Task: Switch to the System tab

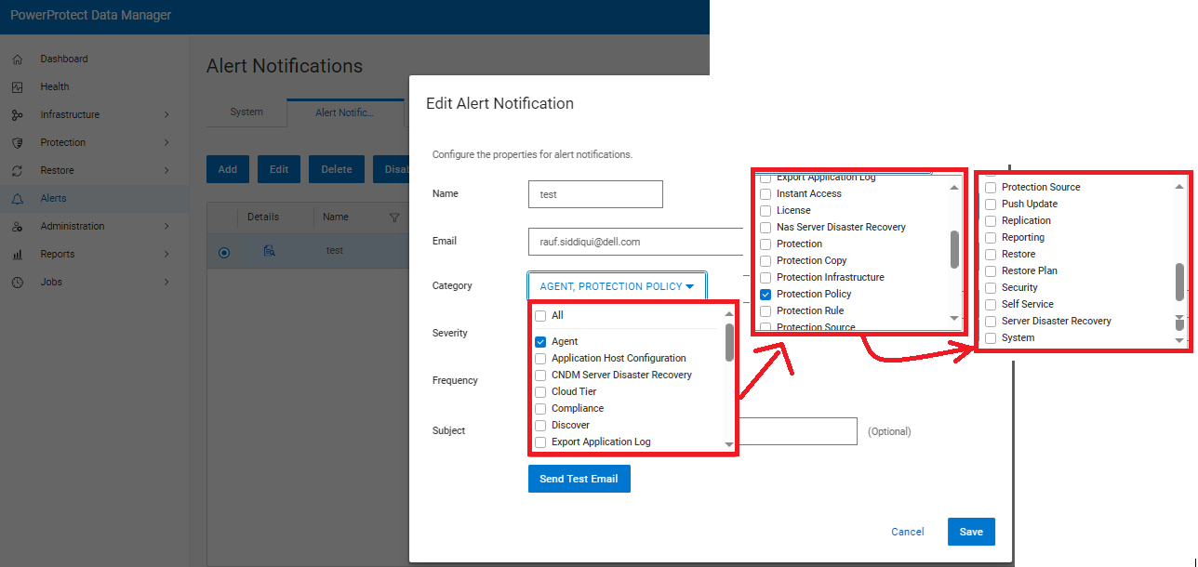Action: tap(246, 111)
